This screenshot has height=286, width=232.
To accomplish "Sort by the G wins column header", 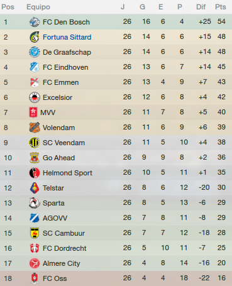I will pos(143,7).
